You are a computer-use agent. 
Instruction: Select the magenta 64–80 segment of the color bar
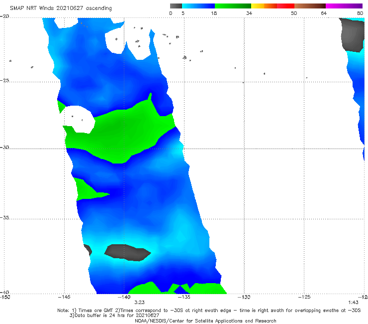344,6
